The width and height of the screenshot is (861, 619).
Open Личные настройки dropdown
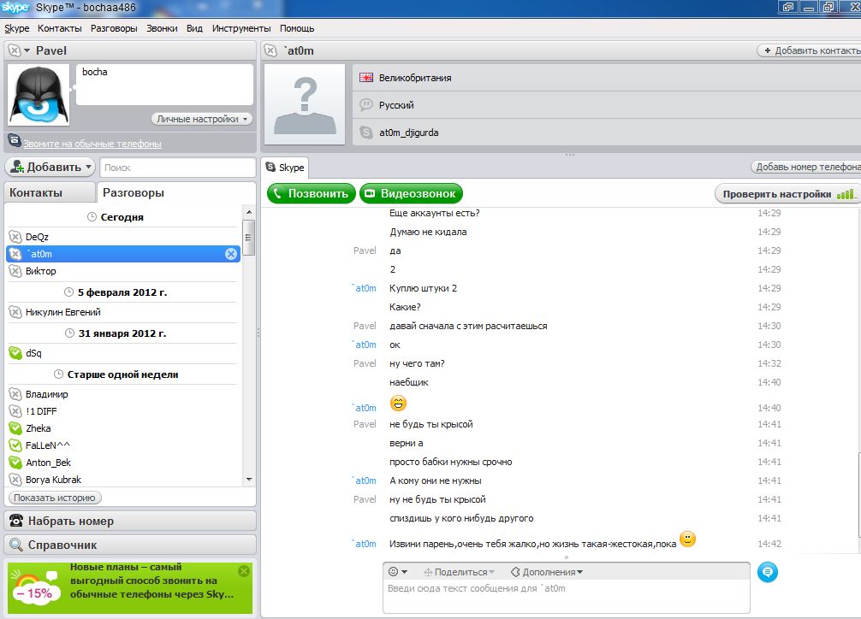(202, 119)
